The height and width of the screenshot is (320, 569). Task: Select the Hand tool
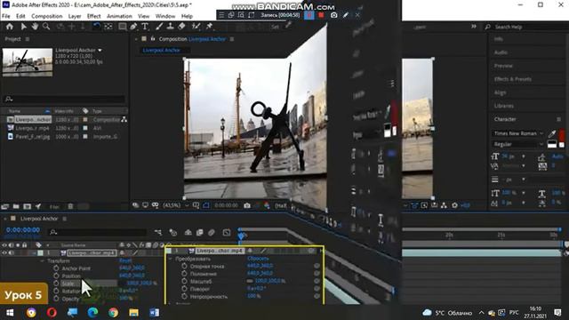tap(35, 27)
